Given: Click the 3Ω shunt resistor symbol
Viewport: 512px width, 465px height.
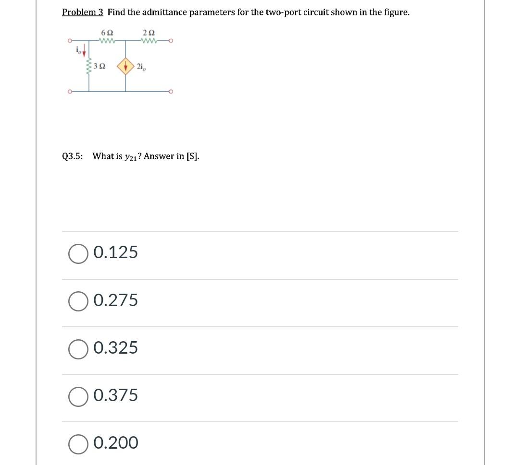Looking at the screenshot, I should click(x=89, y=66).
